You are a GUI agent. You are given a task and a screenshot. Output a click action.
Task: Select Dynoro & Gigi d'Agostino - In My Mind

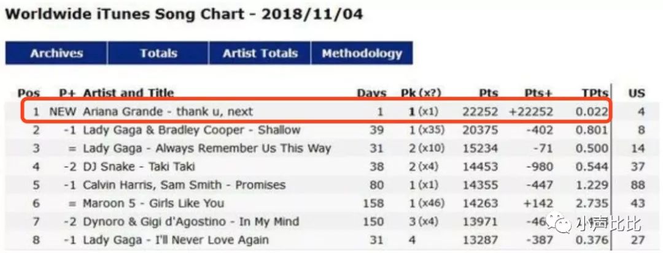191,222
